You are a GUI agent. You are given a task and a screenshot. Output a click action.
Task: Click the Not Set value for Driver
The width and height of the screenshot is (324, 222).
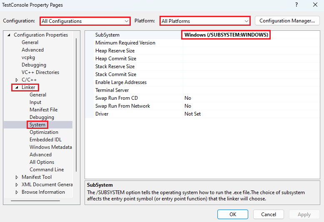click(192, 114)
